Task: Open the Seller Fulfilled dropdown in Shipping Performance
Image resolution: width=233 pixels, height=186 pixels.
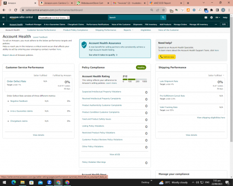Action: pyautogui.click(x=216, y=75)
